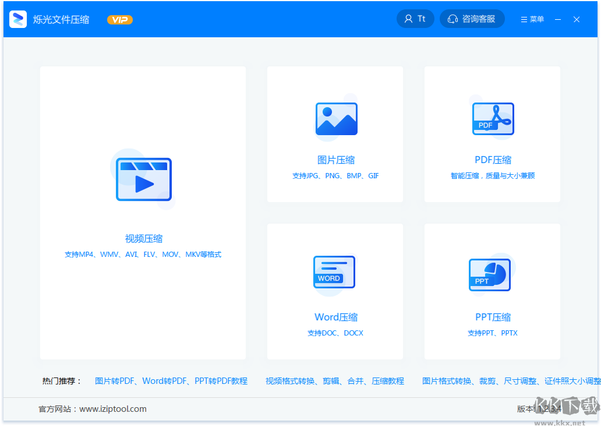Viewport: 601px width, 427px height.
Task: Minimize the application window
Action: pyautogui.click(x=558, y=19)
